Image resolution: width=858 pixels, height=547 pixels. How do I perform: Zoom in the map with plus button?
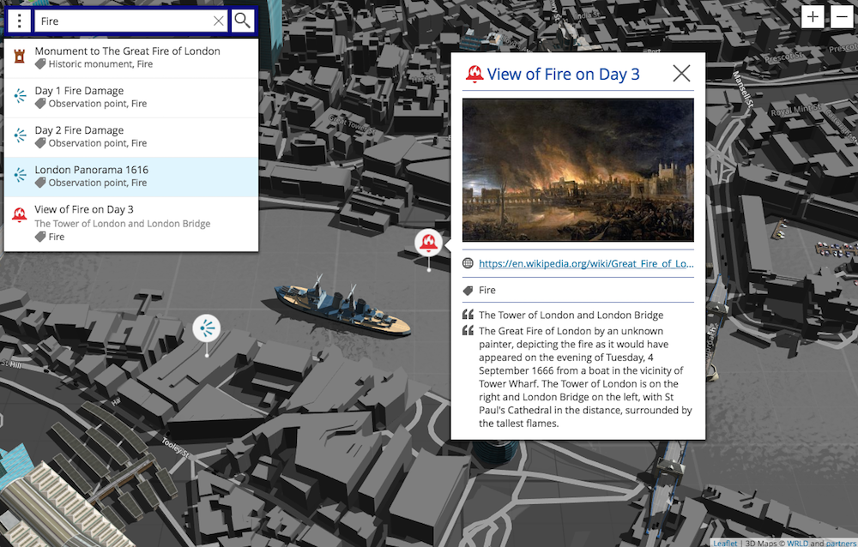[813, 17]
